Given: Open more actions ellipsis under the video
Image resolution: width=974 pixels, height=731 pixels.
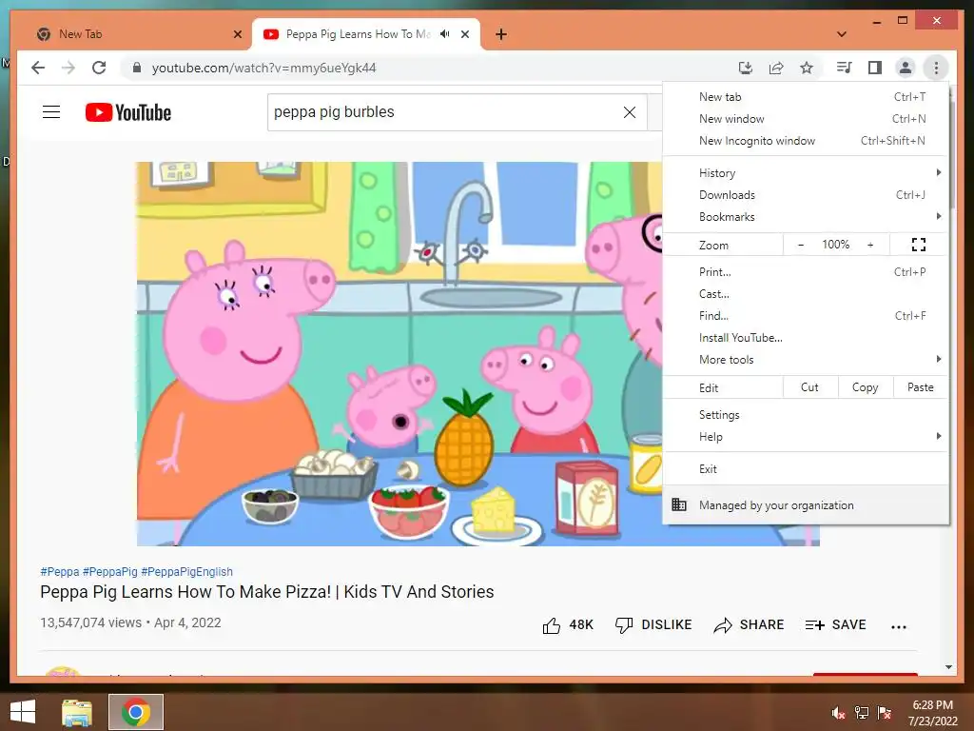Looking at the screenshot, I should click(898, 626).
